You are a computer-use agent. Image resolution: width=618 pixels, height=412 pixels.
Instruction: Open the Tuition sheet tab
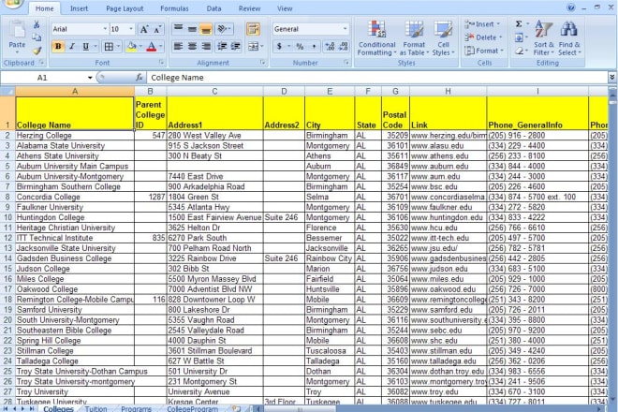click(x=96, y=408)
